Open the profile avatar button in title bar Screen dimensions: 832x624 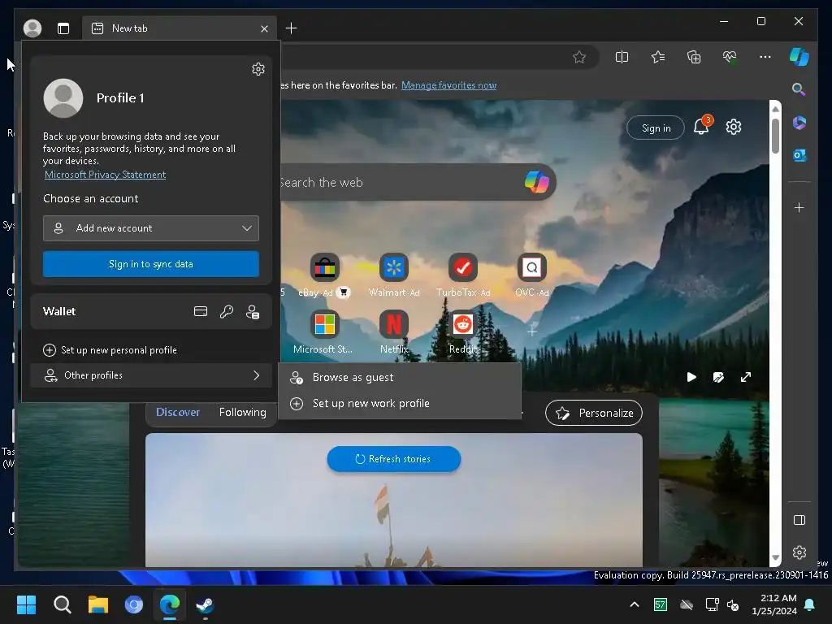[32, 28]
